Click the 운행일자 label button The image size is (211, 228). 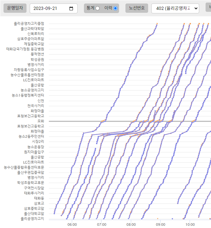15,8
